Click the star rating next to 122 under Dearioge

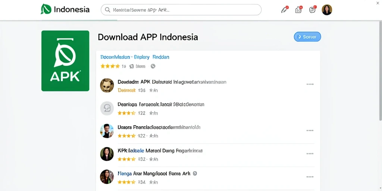126,113
